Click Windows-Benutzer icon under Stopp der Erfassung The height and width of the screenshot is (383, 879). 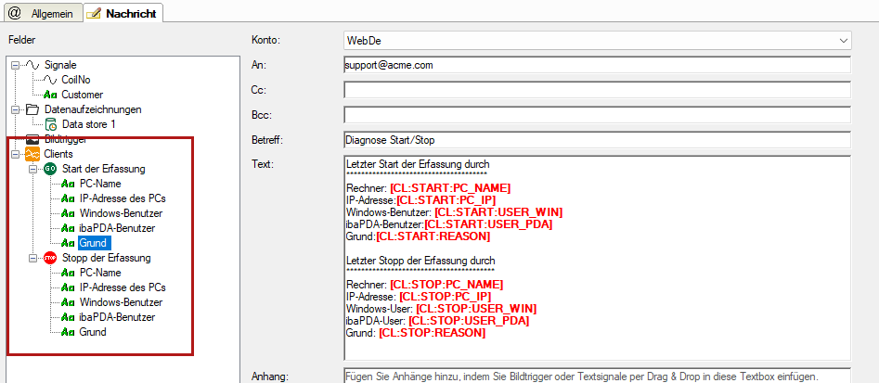pyautogui.click(x=69, y=302)
